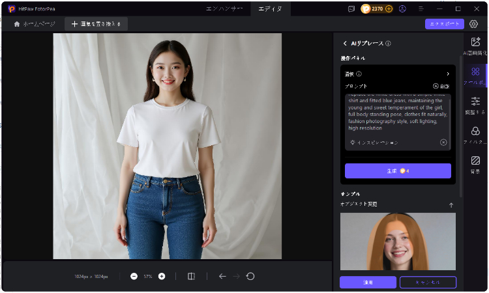Viewport: 489px width, 293px height.
Task: Select the red-haired woman sample thumbnail
Action: pos(398,242)
